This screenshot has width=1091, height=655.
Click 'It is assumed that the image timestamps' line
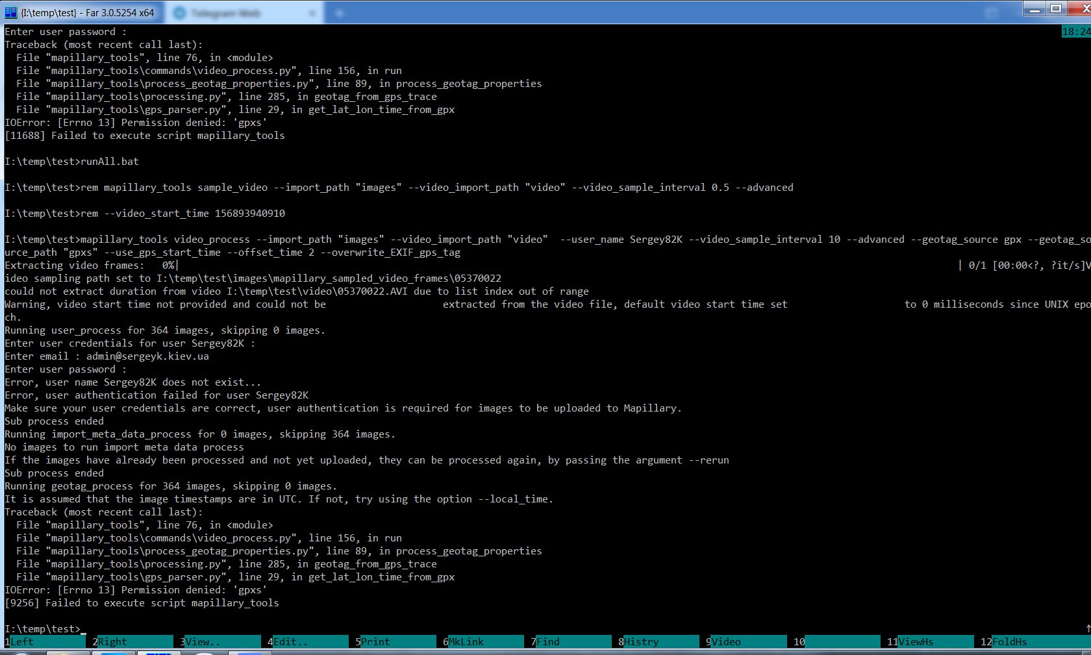(279, 499)
